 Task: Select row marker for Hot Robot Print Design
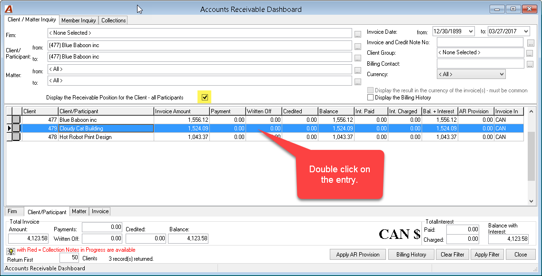[16, 137]
